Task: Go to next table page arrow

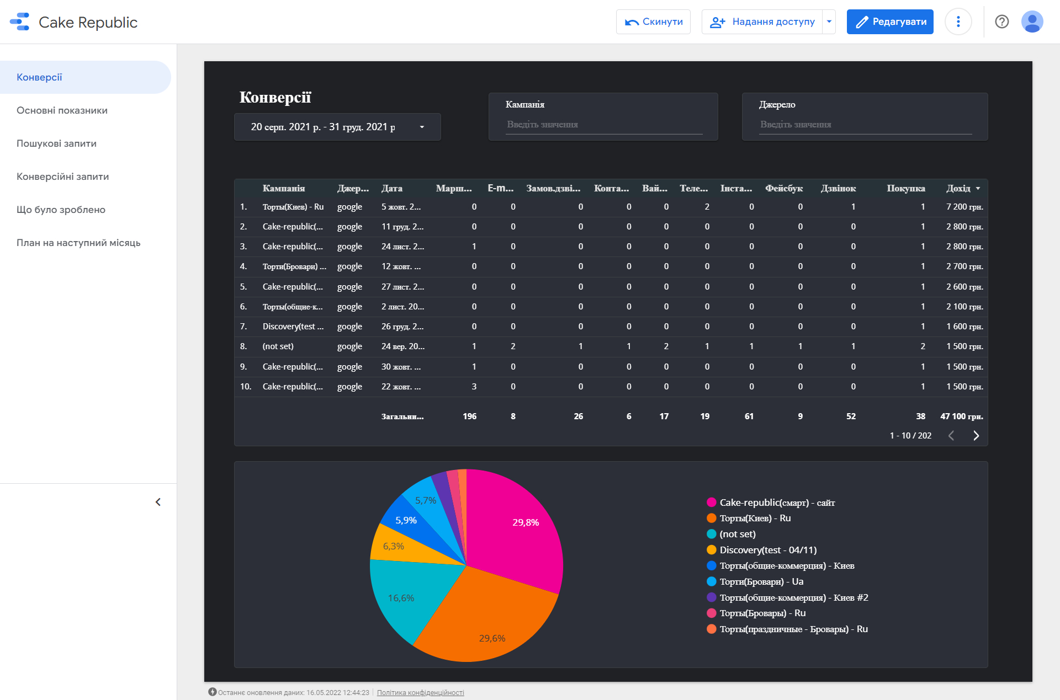Action: click(x=976, y=436)
